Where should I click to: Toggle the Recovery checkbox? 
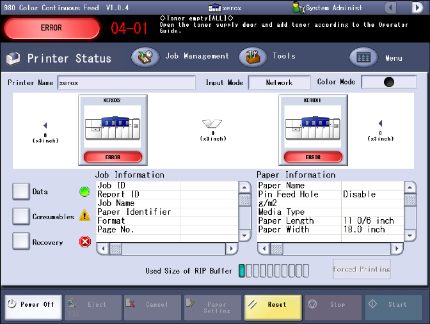pyautogui.click(x=21, y=241)
